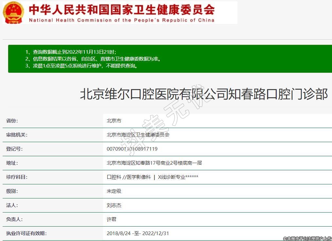The width and height of the screenshot is (332, 241).
Task: Click the 审批机关 row label
Action: (17, 135)
